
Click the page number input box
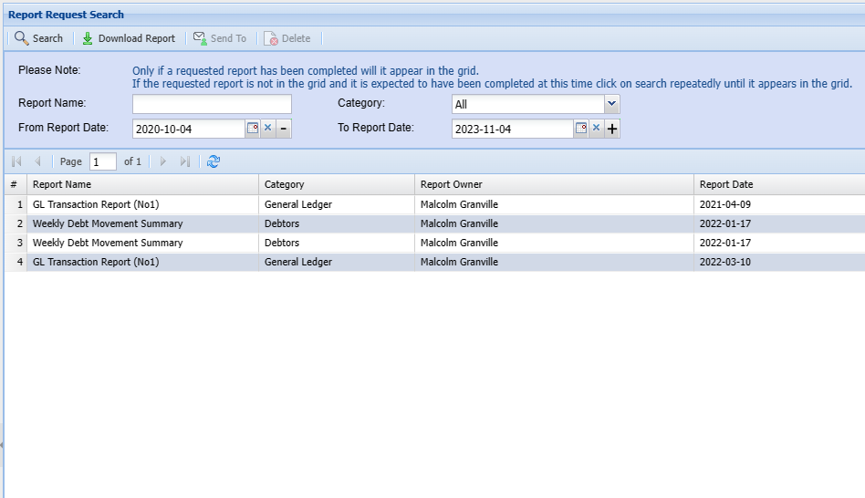tap(102, 161)
